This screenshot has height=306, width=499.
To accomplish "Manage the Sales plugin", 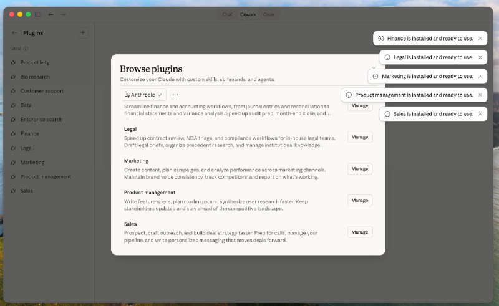I will 359,232.
